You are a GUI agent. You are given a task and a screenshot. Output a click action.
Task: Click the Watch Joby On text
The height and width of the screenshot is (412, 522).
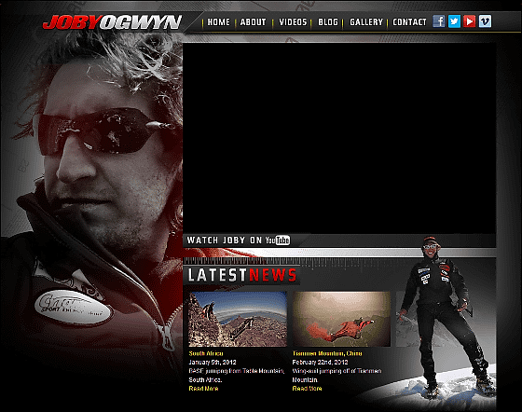[x=225, y=240]
